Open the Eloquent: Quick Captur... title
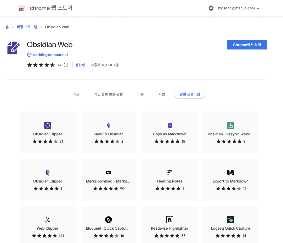This screenshot has height=243, width=283. point(108,228)
